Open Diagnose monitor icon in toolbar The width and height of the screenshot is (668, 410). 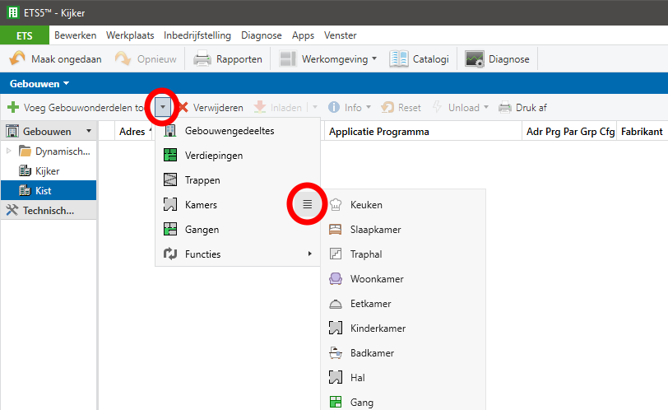(475, 59)
